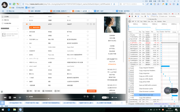Screen dimensions: 180x112
Task: Tick checkbox for the Try song row
Action: coord(24,47)
